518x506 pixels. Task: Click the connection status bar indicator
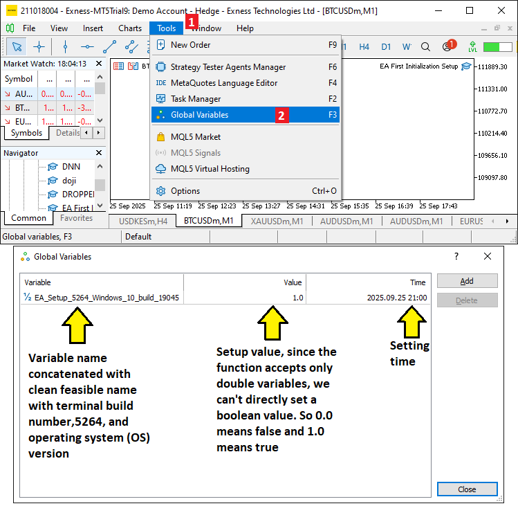point(497,47)
